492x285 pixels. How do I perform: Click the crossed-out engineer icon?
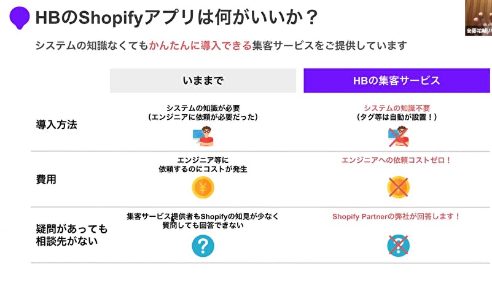(399, 136)
